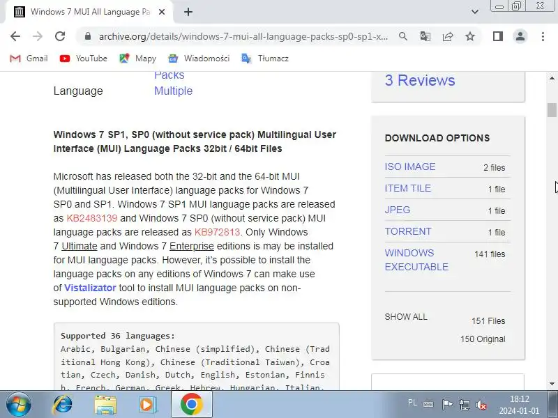Go back to the previous page
The width and height of the screenshot is (558, 418).
coord(15,36)
